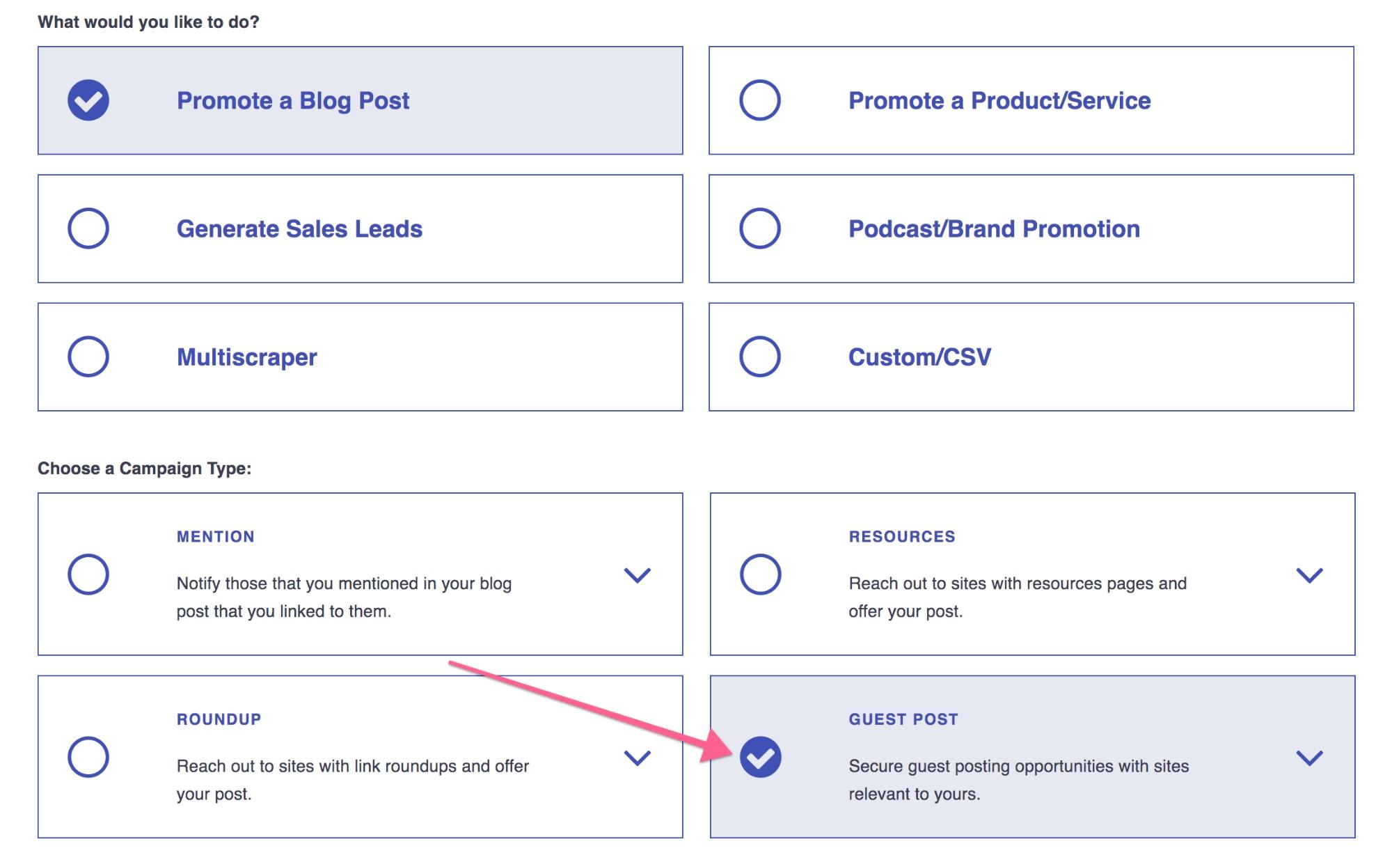This screenshot has width=1392, height=853.
Task: Click the checked Guest Post checkmark icon
Action: click(760, 757)
